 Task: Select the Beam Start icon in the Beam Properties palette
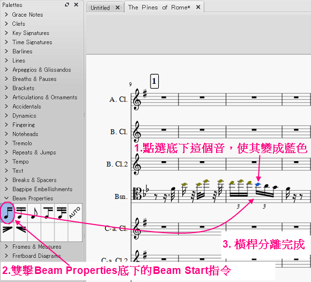[x=8, y=213]
